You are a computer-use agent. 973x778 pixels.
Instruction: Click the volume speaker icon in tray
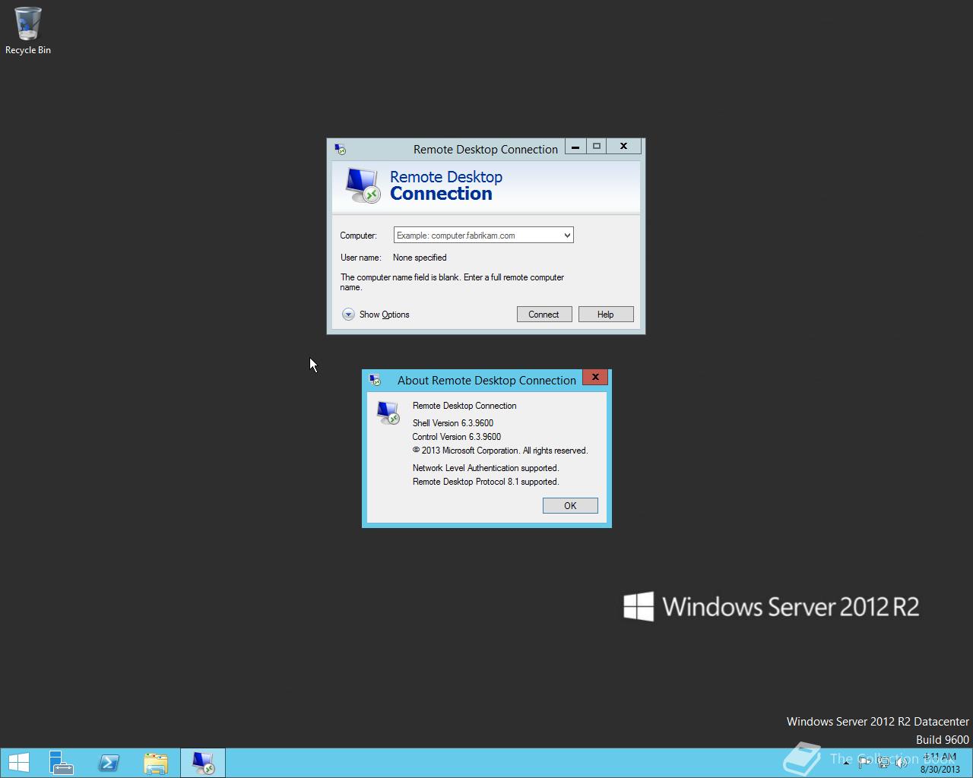point(902,763)
